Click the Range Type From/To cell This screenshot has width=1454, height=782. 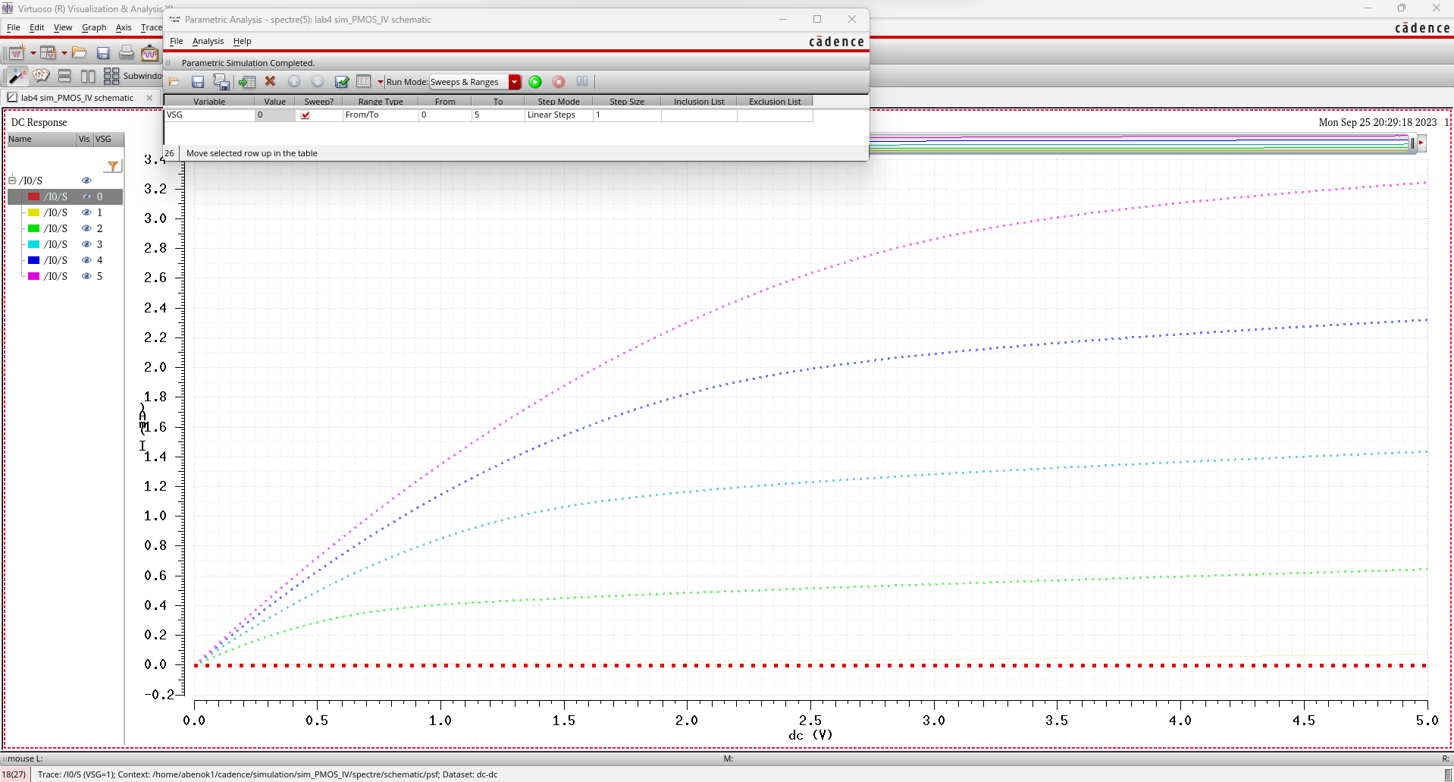click(380, 115)
